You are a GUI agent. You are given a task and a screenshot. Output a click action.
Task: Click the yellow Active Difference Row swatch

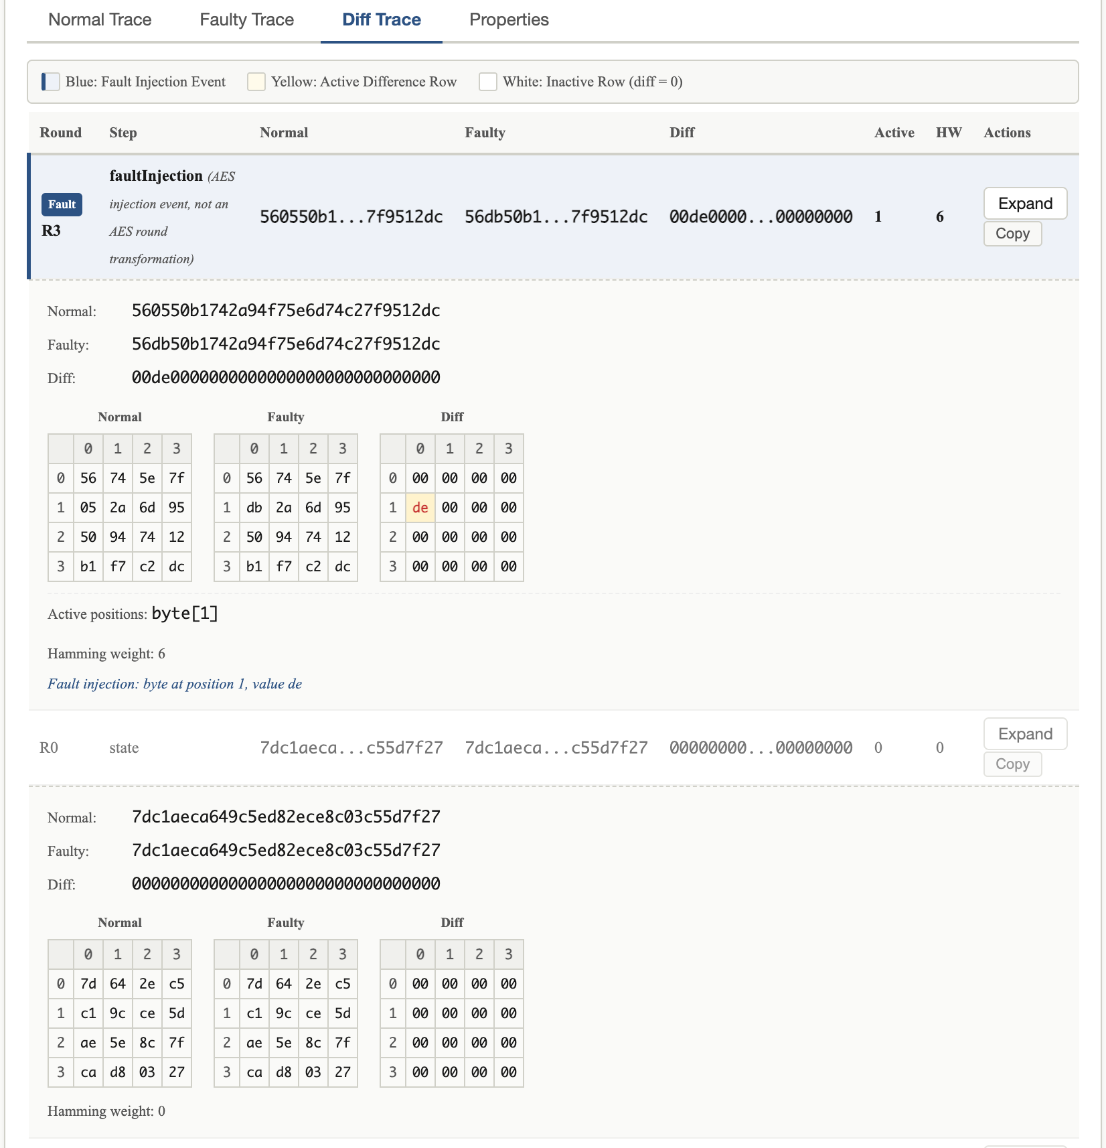point(256,82)
